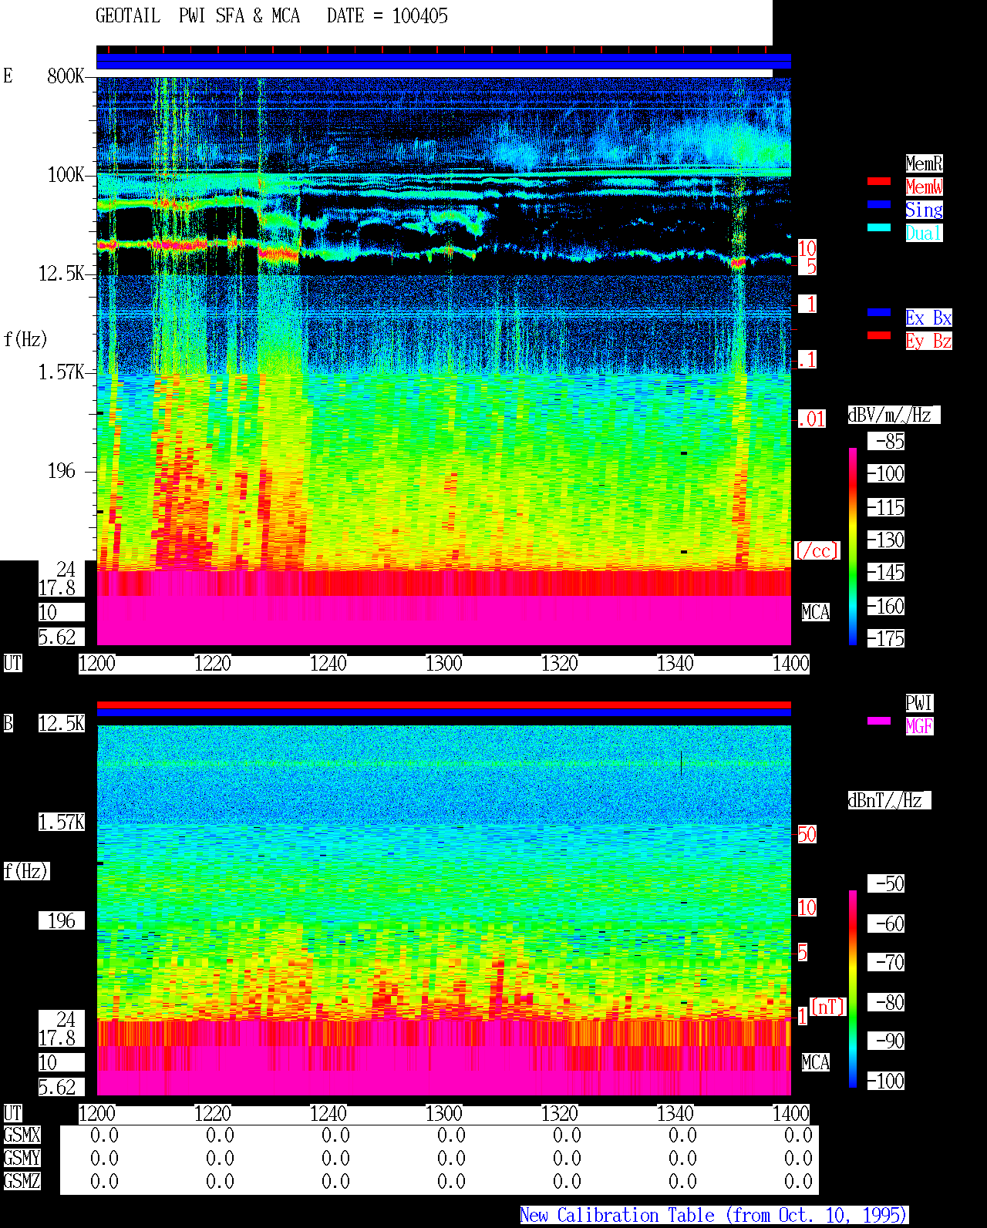Click the red status bar above the B panel
The image size is (987, 1228).
pyautogui.click(x=443, y=705)
